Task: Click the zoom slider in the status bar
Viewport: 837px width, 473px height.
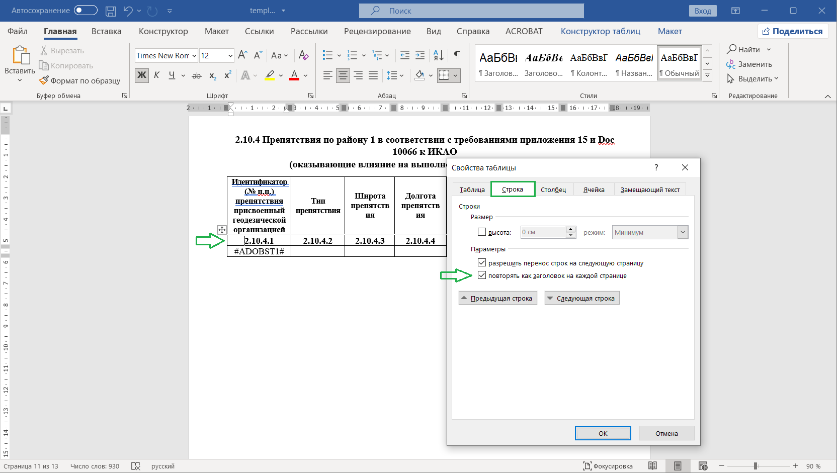Action: (x=756, y=466)
